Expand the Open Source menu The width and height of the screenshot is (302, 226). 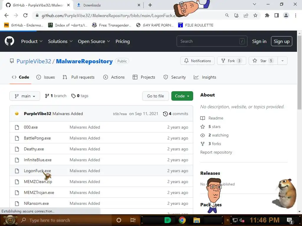94,41
